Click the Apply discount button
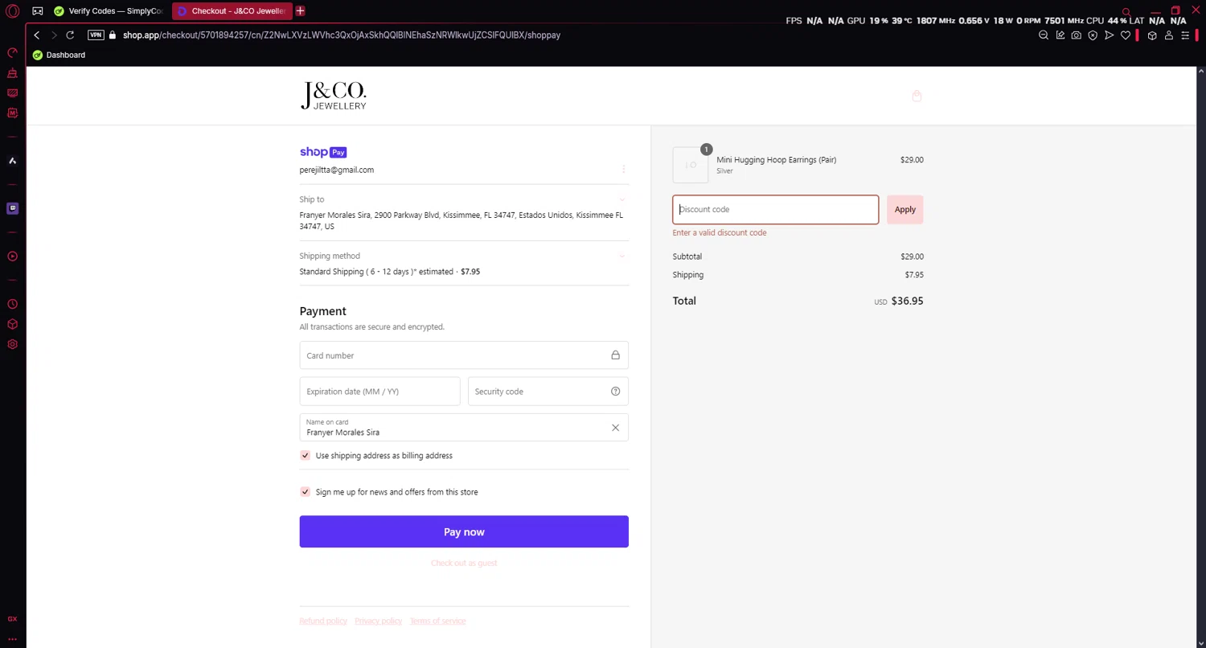Viewport: 1206px width, 648px height. 905,210
